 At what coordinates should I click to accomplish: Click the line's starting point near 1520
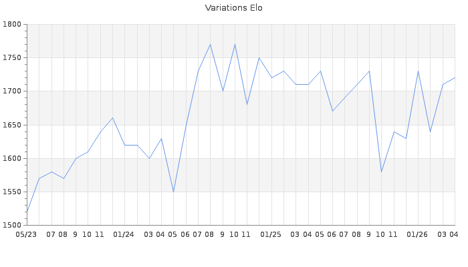click(27, 212)
